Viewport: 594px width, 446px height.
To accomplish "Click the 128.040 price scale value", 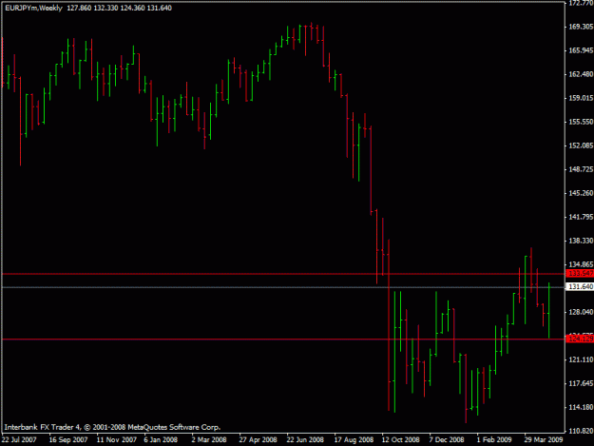I will pyautogui.click(x=581, y=312).
